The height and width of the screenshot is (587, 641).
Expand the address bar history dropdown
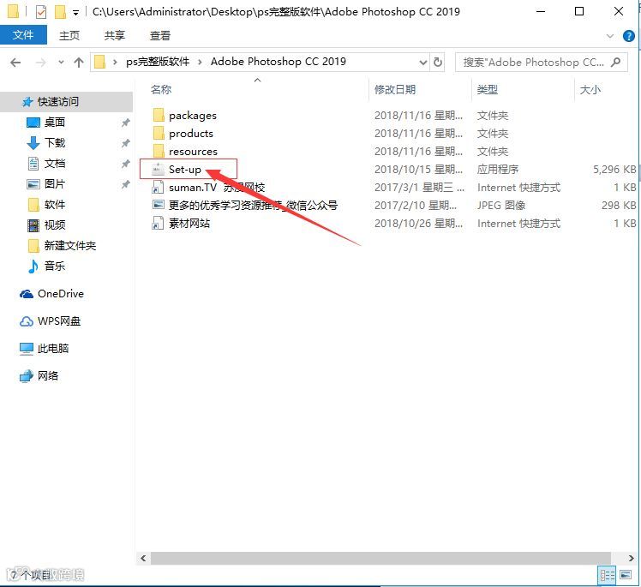[423, 63]
